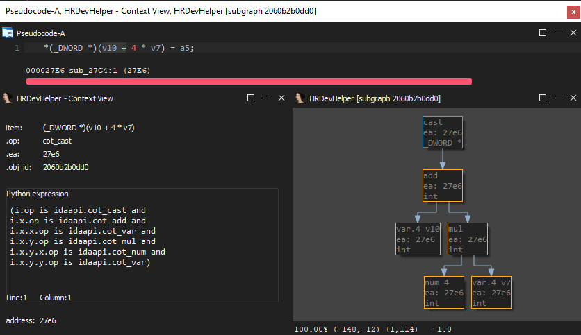Click the var.4 v10 graph node

click(418, 239)
